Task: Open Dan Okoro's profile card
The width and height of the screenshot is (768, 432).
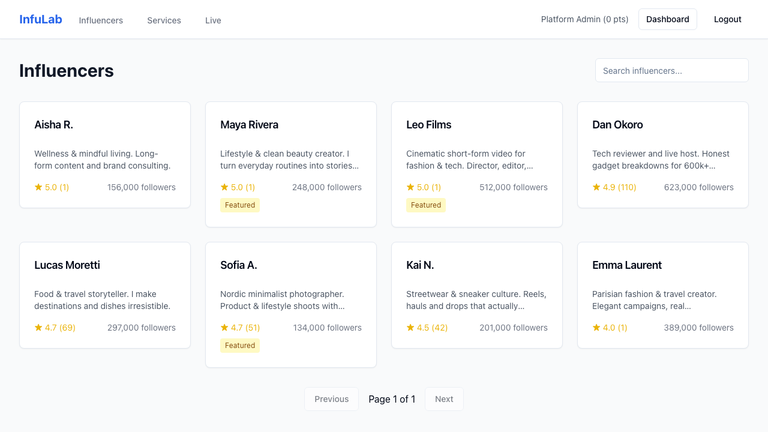Action: click(663, 155)
